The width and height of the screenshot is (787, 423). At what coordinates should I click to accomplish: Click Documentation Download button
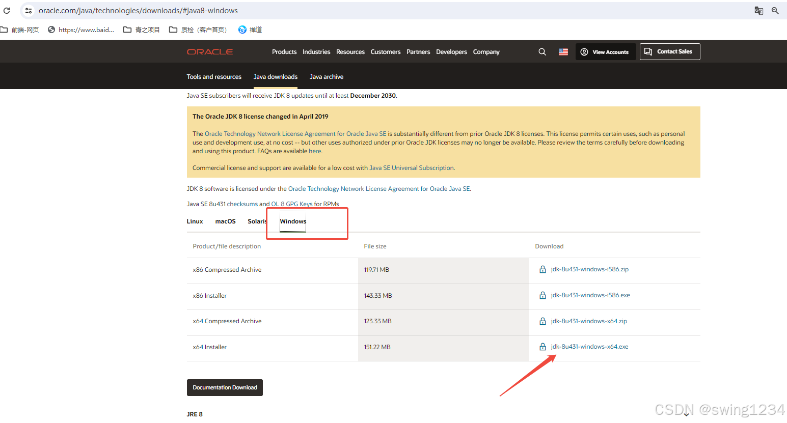point(225,387)
